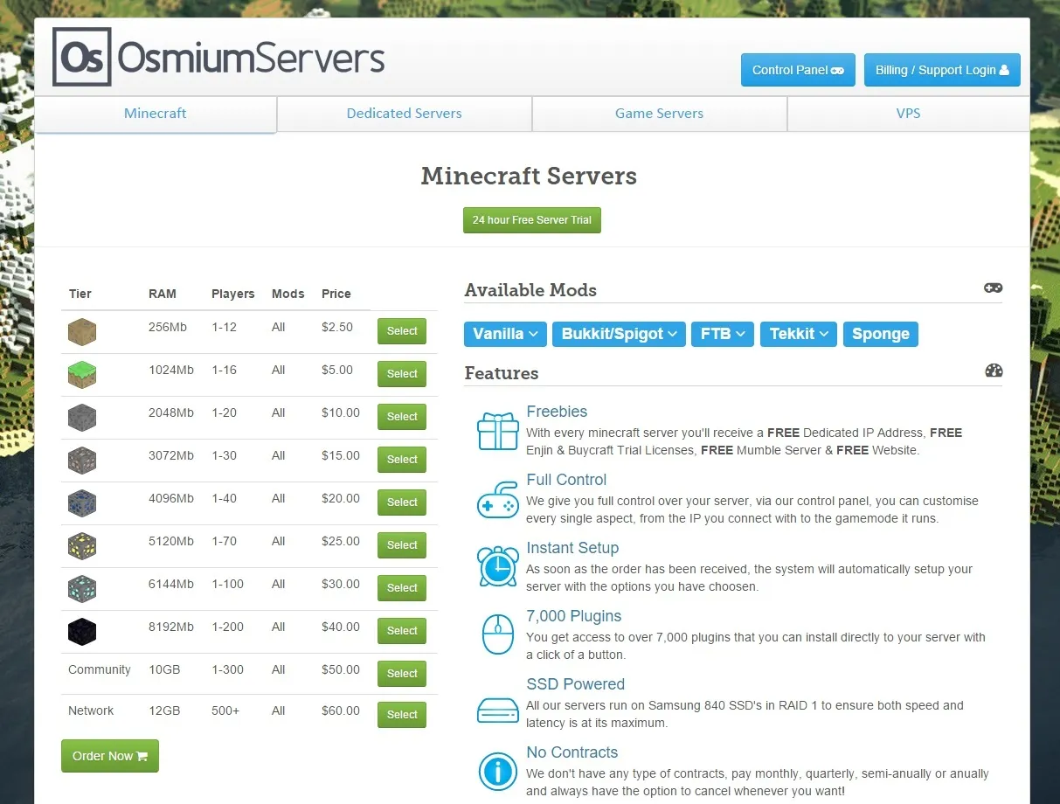1060x804 pixels.
Task: Click the Full Control feature heading
Action: (566, 480)
